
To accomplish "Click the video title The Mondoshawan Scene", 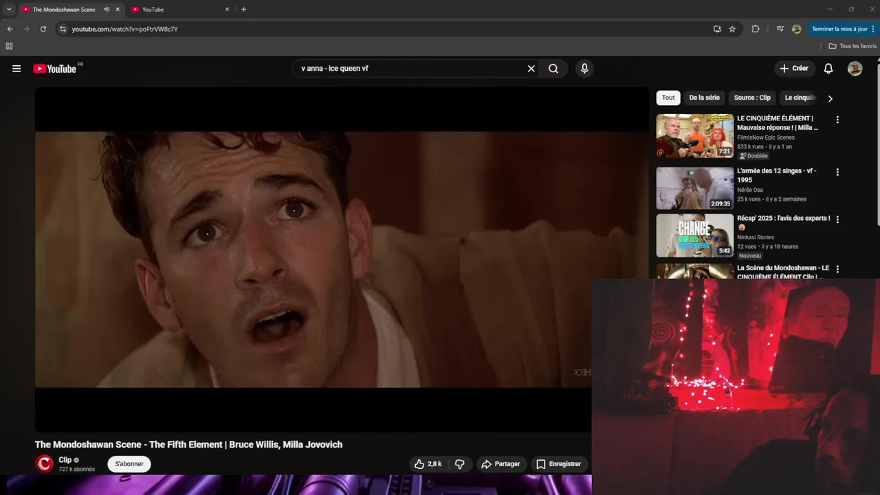I will (x=188, y=445).
